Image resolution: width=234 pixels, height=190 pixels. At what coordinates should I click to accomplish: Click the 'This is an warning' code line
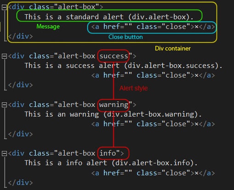point(113,114)
